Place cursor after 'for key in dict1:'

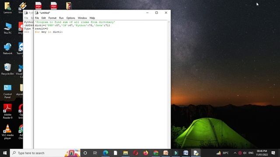coord(63,32)
